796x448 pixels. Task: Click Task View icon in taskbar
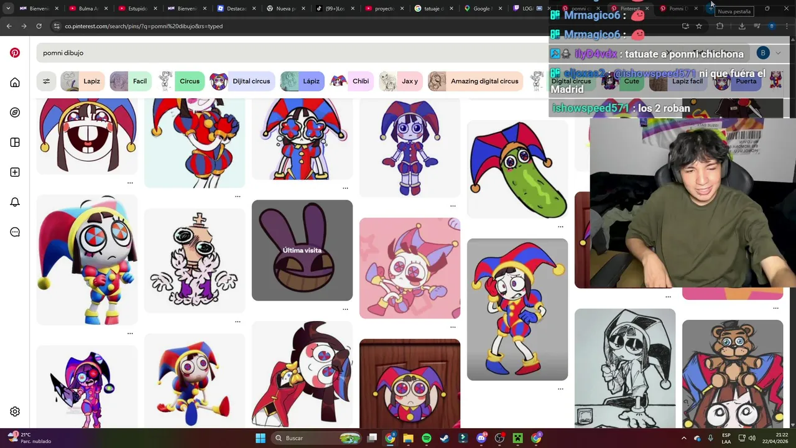(x=372, y=438)
